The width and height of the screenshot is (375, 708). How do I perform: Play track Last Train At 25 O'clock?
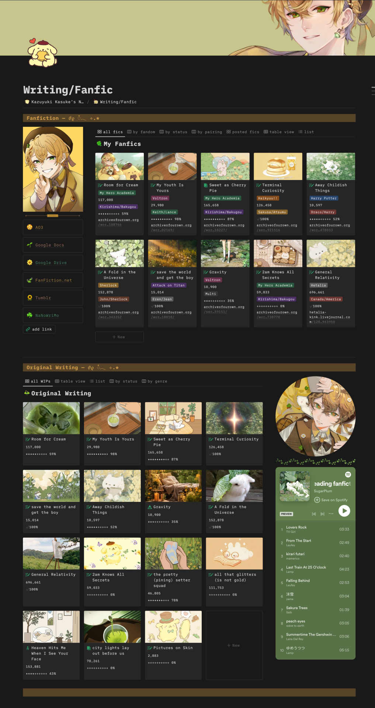[315, 569]
